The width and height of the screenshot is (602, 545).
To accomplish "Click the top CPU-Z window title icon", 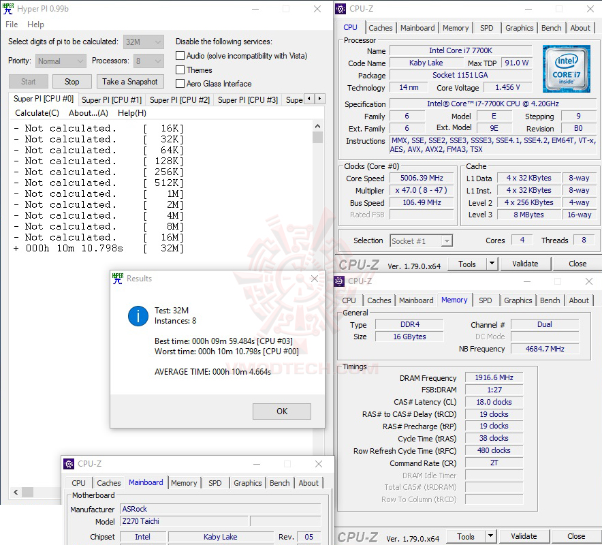I will point(340,8).
